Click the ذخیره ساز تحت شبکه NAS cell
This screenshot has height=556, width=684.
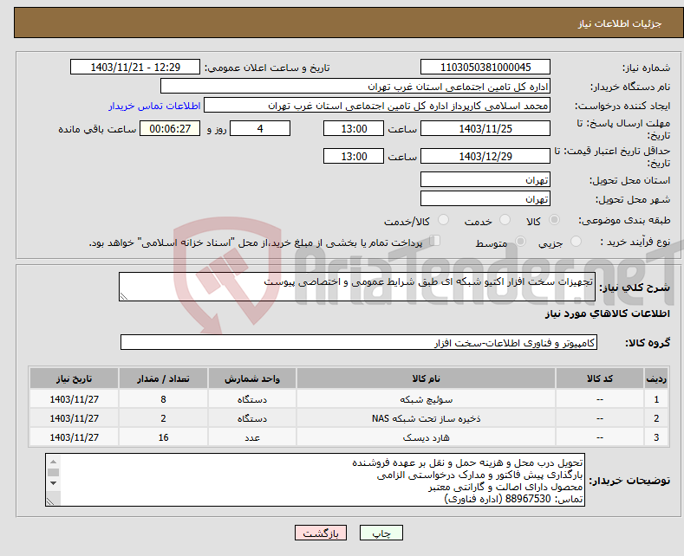[426, 418]
